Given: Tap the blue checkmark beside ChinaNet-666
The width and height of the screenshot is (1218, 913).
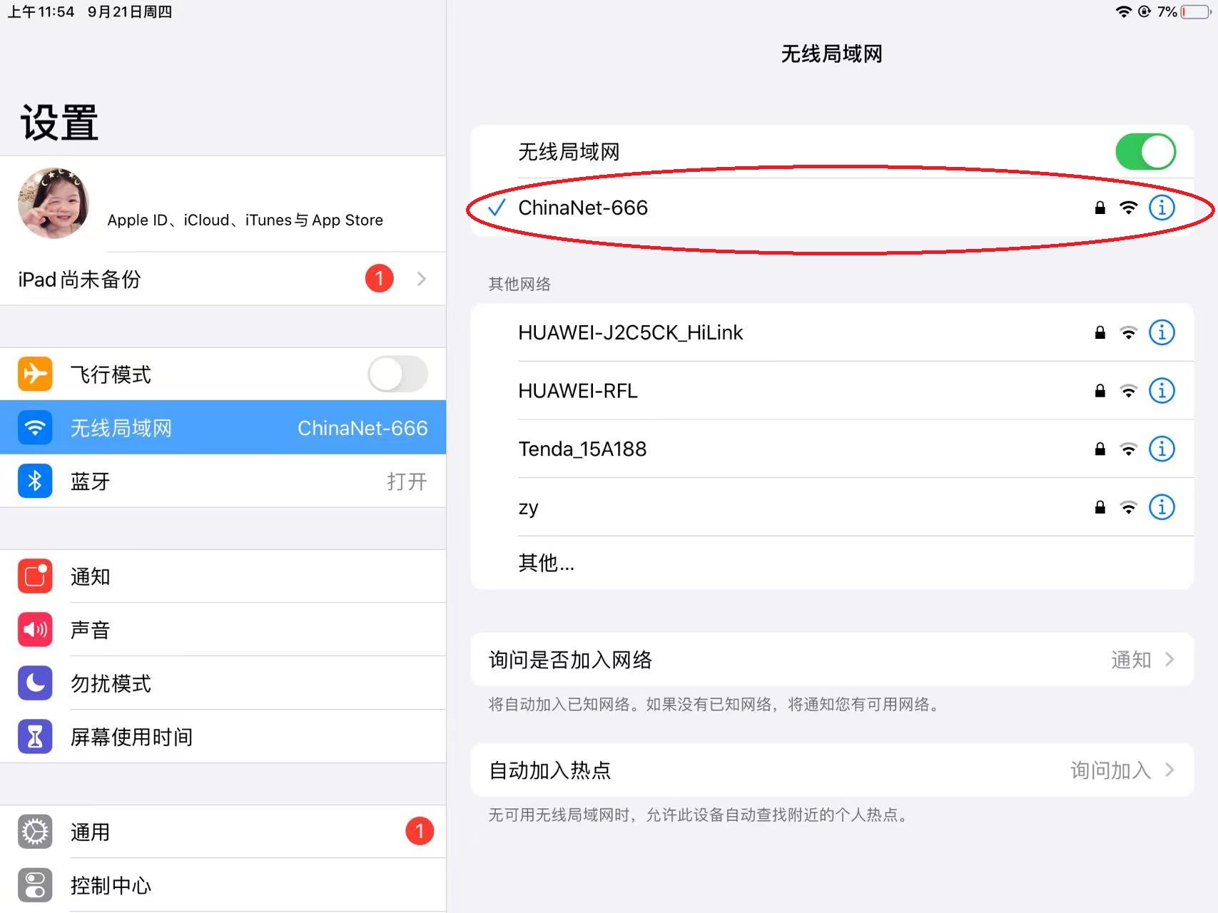Looking at the screenshot, I should click(497, 208).
